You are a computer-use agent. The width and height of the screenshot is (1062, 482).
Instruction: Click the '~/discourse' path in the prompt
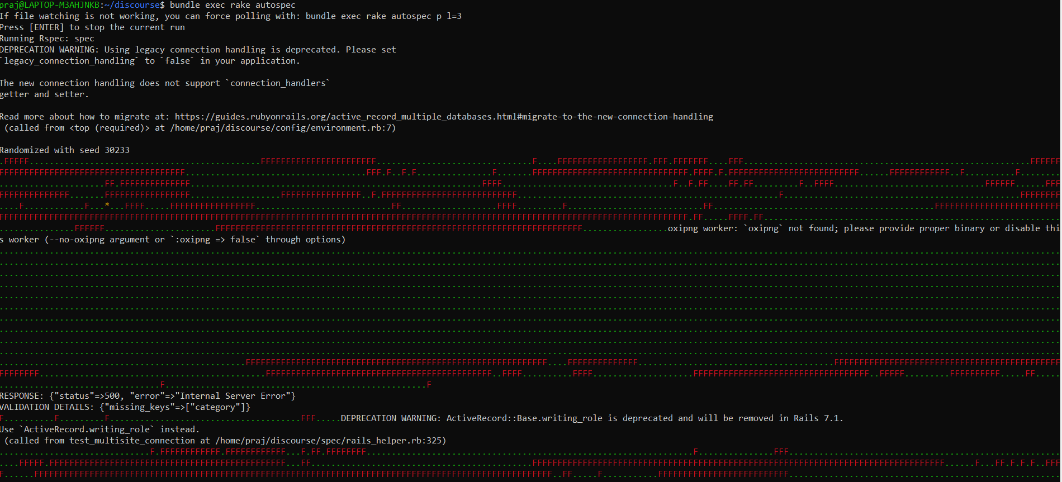[x=132, y=5]
